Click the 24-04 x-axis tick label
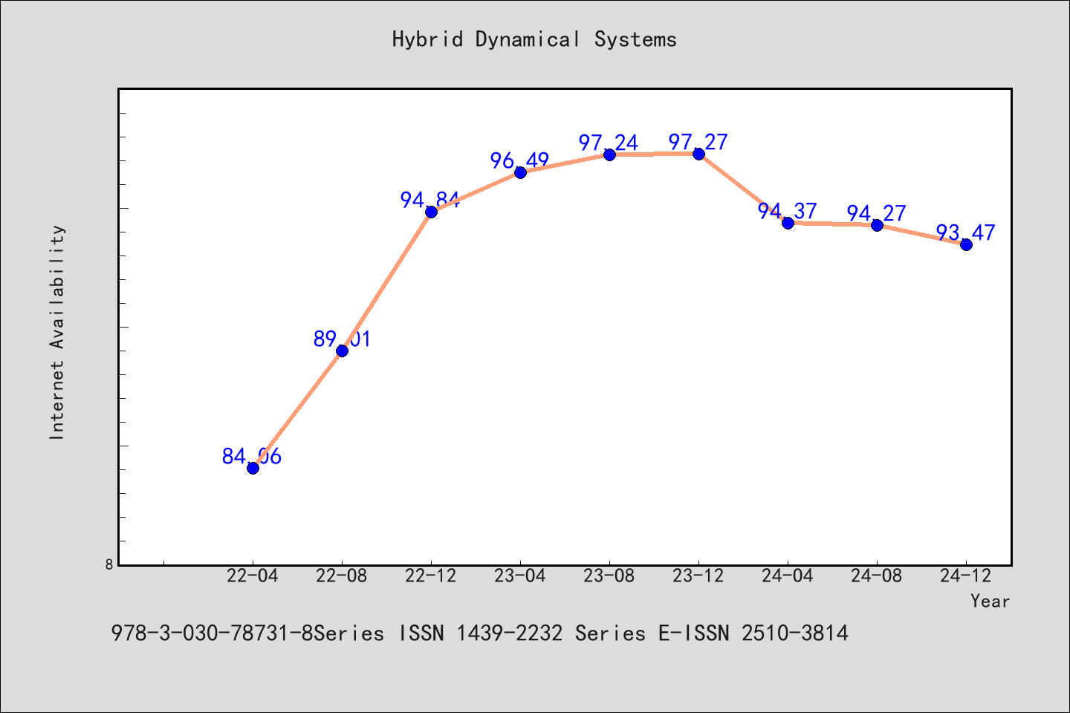This screenshot has height=713, width=1070. tap(788, 576)
